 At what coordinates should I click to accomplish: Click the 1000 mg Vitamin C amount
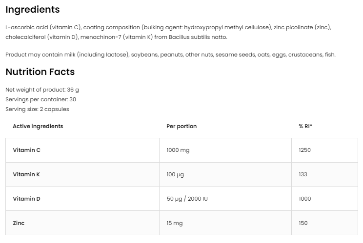(x=178, y=150)
